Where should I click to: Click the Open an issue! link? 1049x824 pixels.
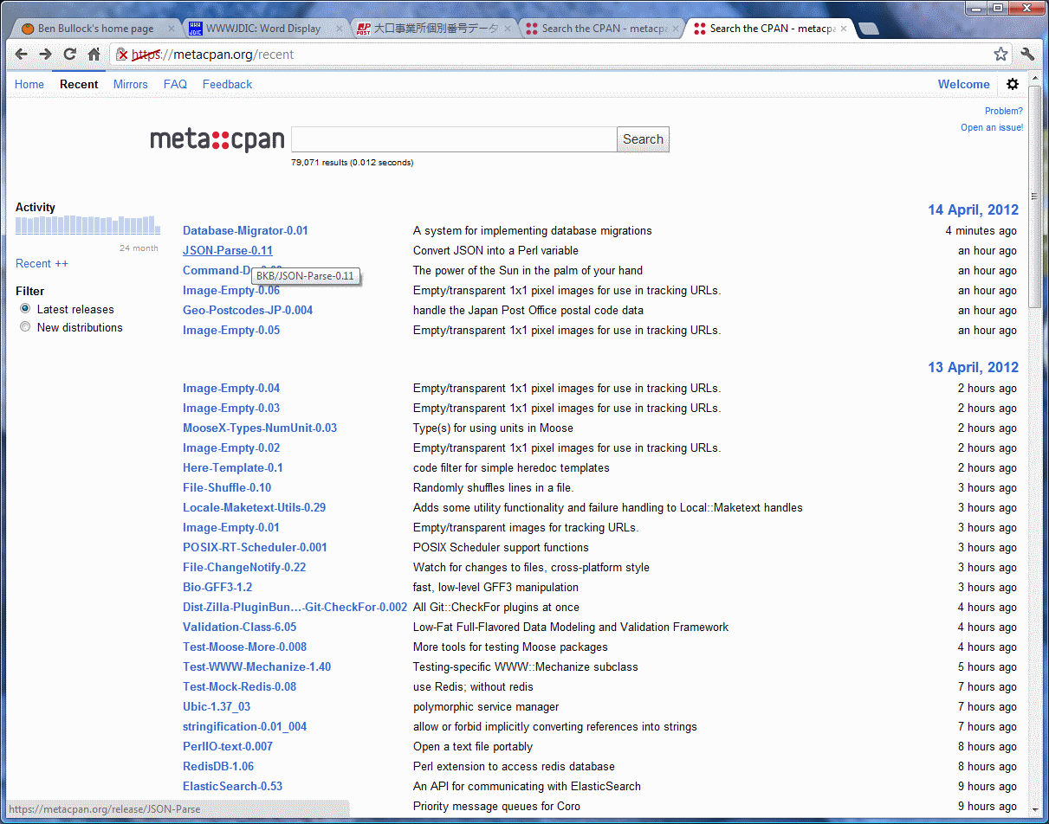point(992,127)
